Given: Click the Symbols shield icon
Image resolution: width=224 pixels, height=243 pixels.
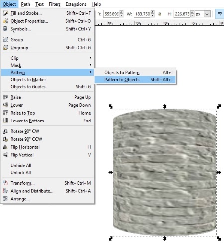Looking at the screenshot, I should pyautogui.click(x=5, y=29).
